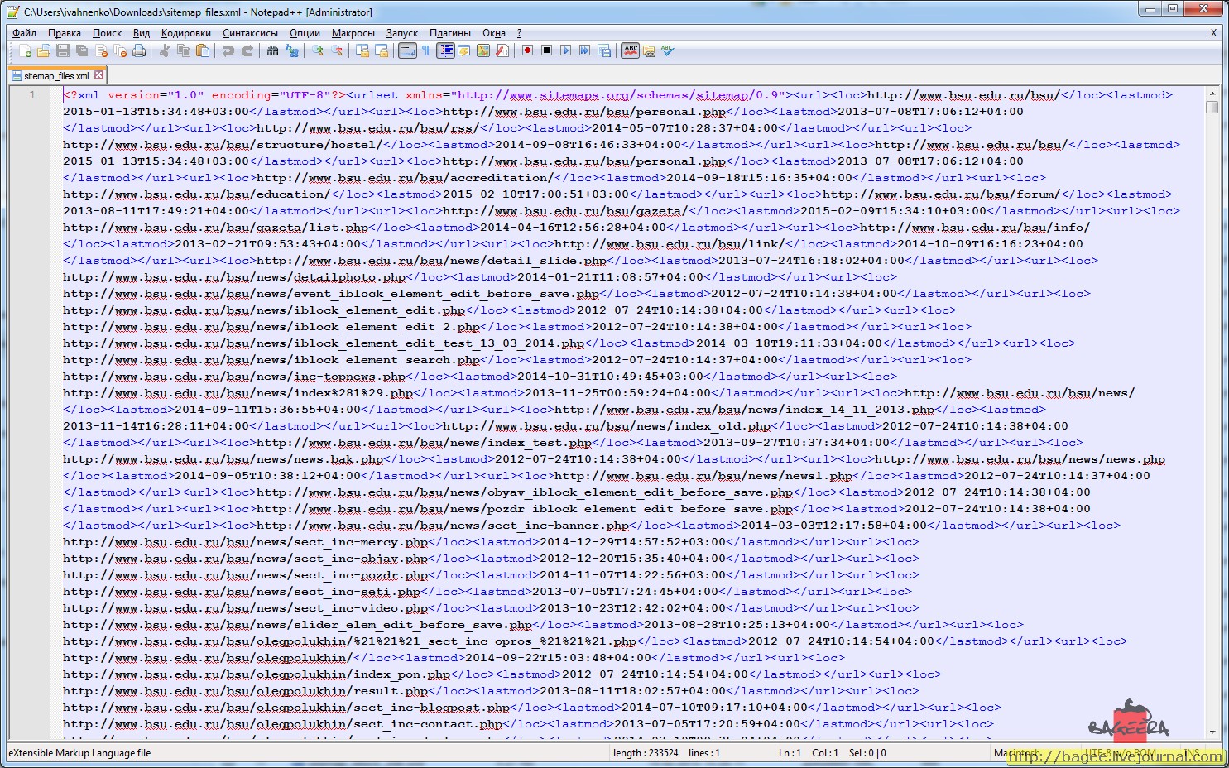
Task: Toggle indent guide display
Action: click(x=445, y=50)
